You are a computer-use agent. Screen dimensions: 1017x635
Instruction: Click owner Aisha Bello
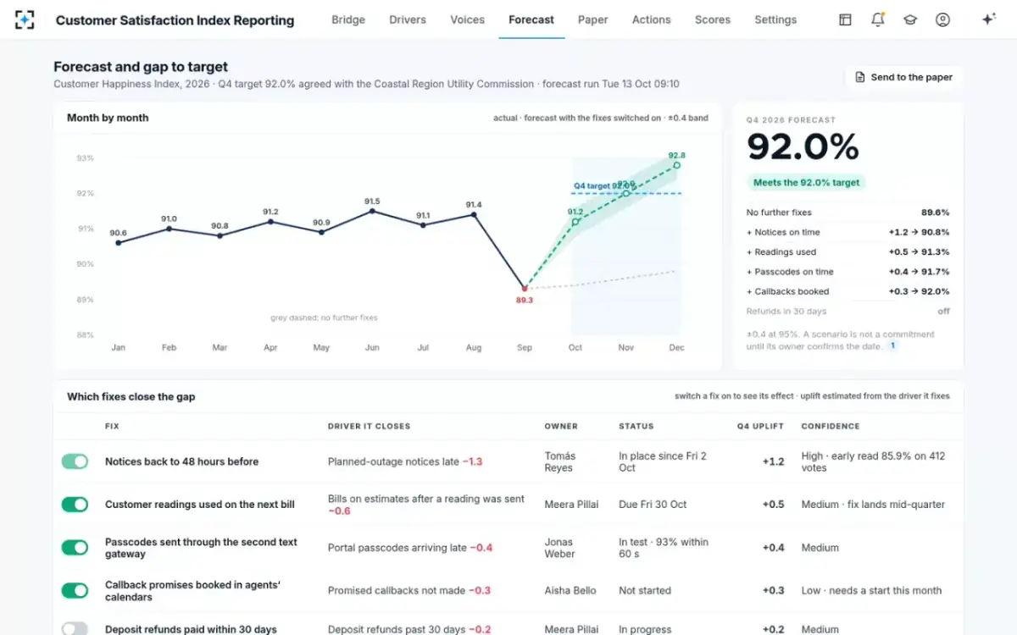[570, 591]
